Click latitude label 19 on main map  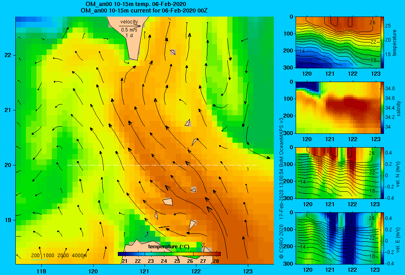tap(8, 220)
